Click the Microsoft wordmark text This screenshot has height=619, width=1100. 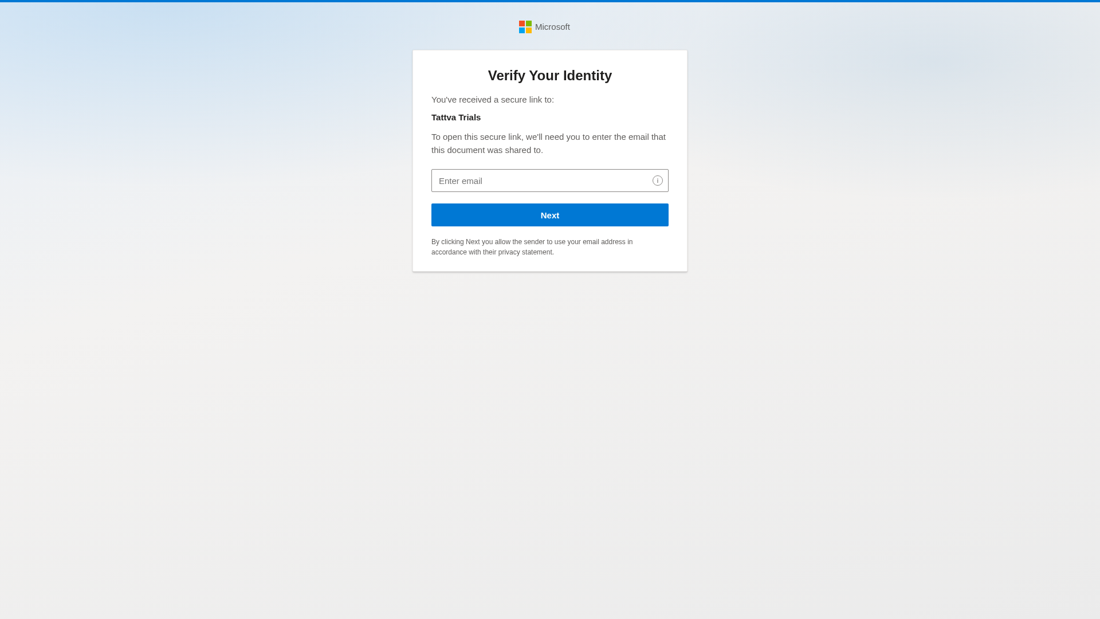552,27
